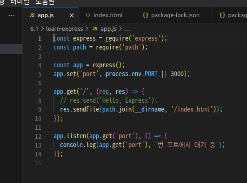Image resolution: width=247 pixels, height=183 pixels.
Task: Open the package-lock.json tab
Action: [x=174, y=15]
